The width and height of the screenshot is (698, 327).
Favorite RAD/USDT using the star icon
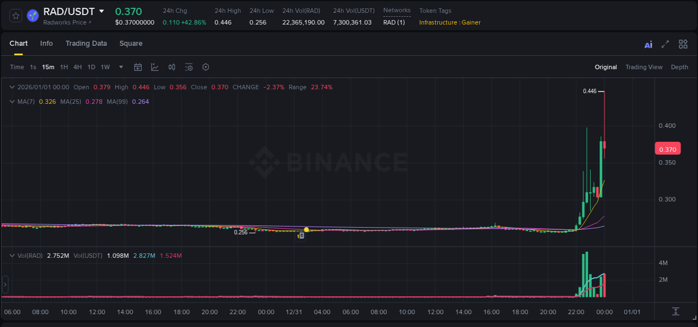(x=15, y=16)
